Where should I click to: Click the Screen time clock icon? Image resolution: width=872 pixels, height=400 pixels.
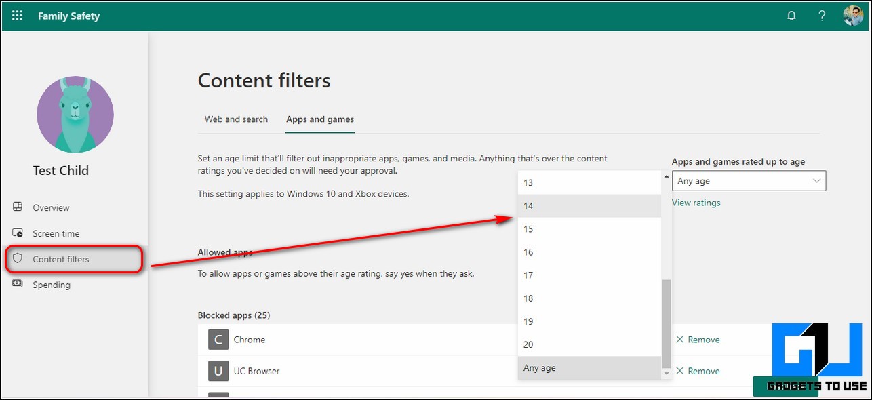point(18,233)
